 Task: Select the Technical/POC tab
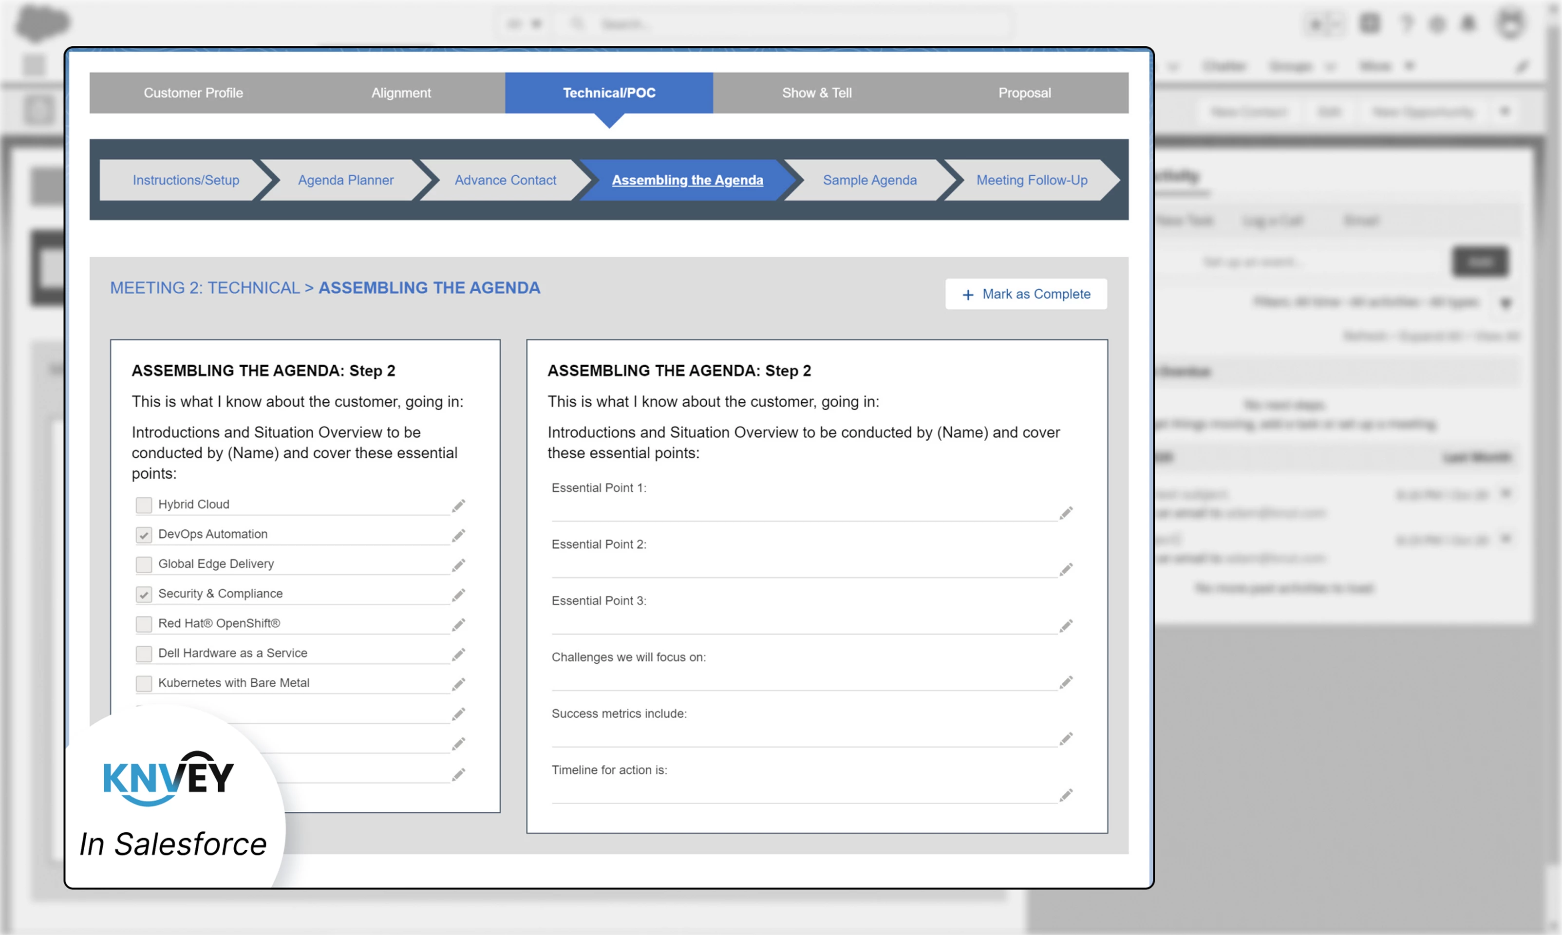pos(609,93)
